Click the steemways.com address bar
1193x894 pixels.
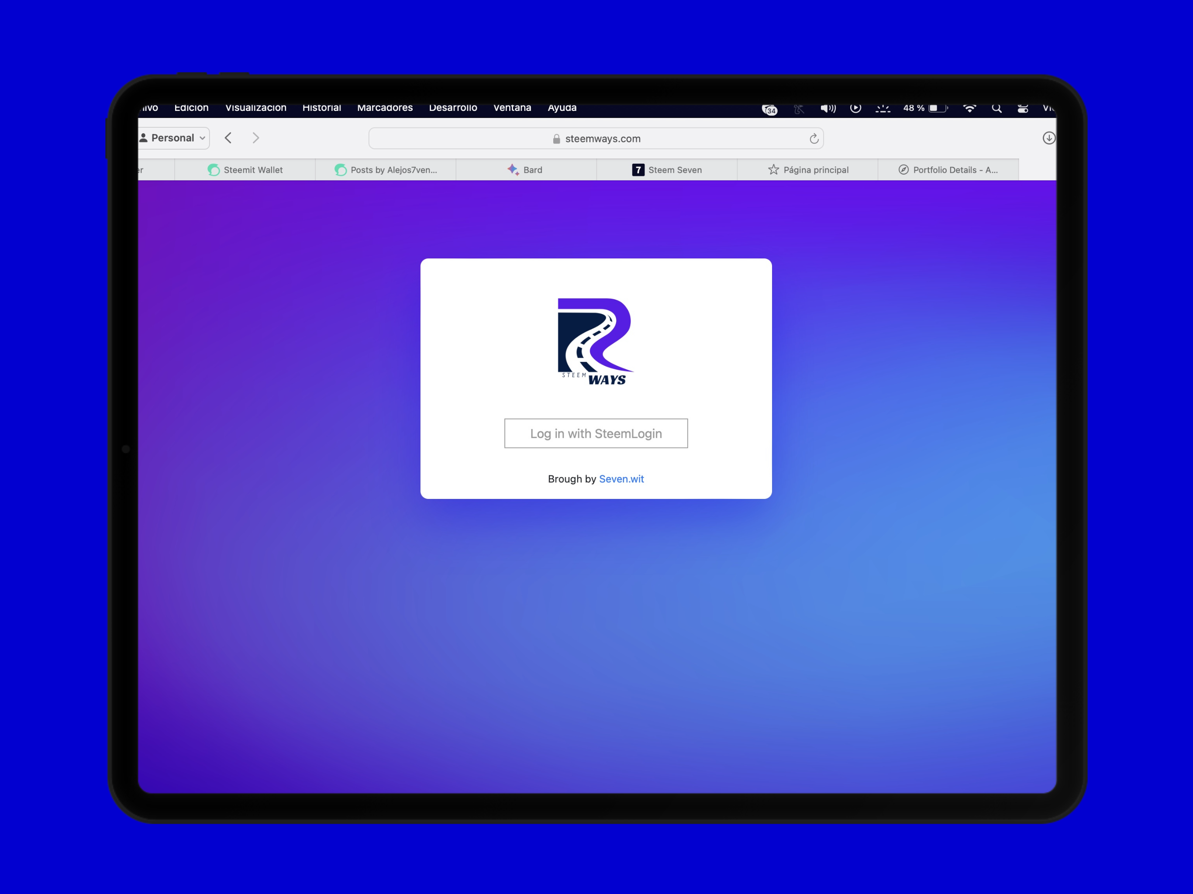(596, 138)
